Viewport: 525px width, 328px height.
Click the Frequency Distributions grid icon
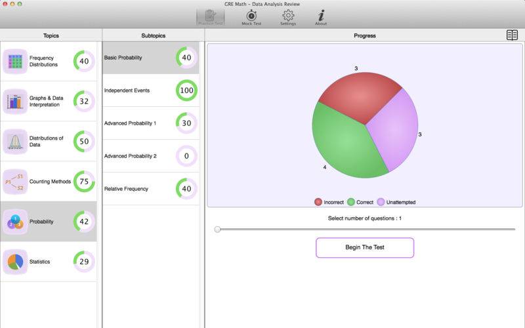(x=15, y=62)
